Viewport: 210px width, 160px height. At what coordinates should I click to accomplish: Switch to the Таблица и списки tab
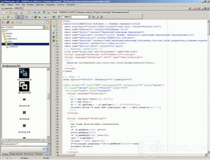point(84,12)
